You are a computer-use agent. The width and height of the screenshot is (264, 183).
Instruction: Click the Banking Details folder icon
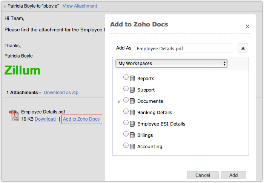point(132,113)
